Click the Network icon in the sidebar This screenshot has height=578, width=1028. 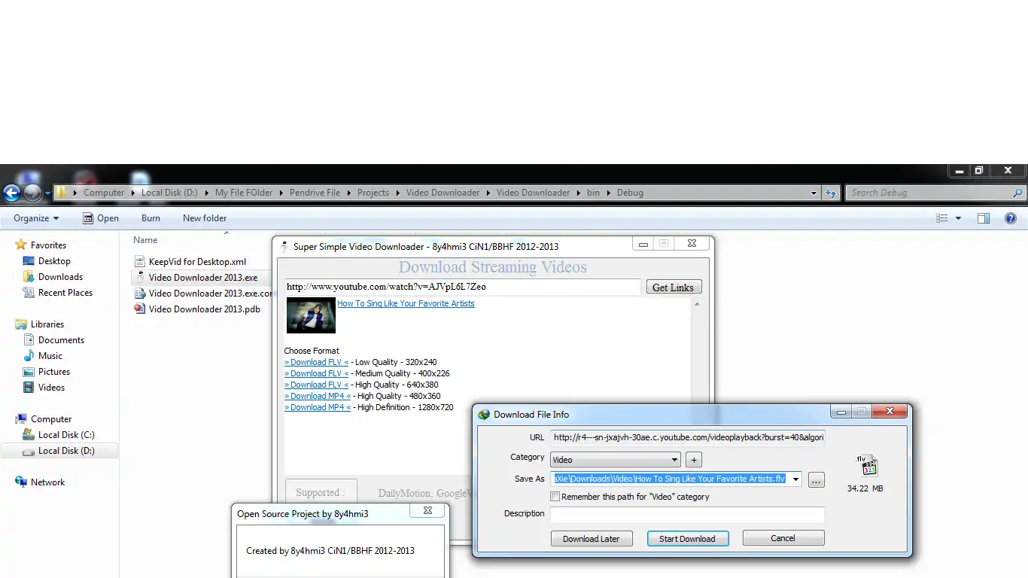tap(21, 482)
